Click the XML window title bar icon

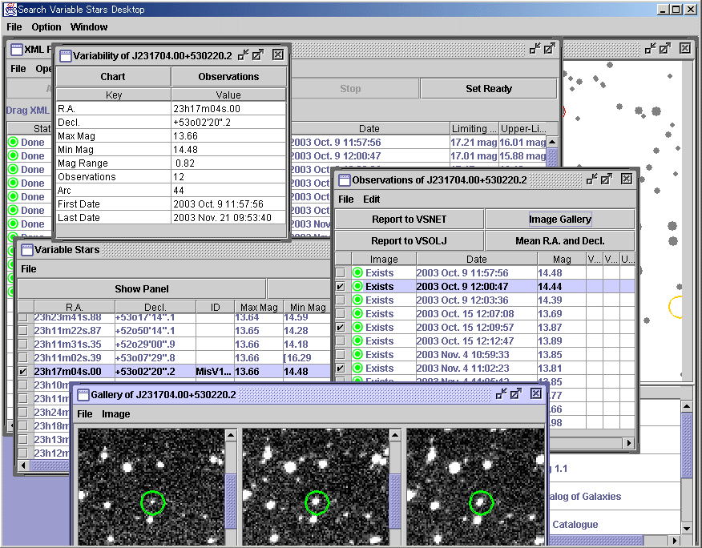(17, 49)
